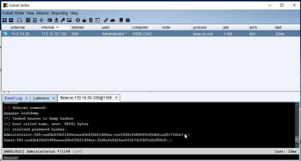Sort by the external column header
Image resolution: width=301 pixels, height=161 pixels.
pyautogui.click(x=25, y=28)
